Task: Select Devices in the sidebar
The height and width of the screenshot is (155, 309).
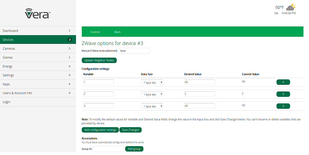Action: click(x=38, y=40)
